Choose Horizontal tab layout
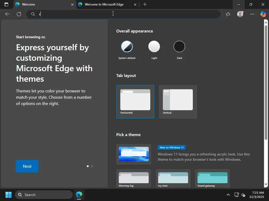269x201 pixels. click(x=135, y=102)
